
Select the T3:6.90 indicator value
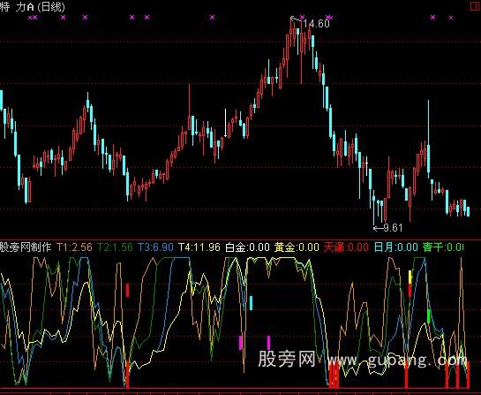pyautogui.click(x=155, y=247)
